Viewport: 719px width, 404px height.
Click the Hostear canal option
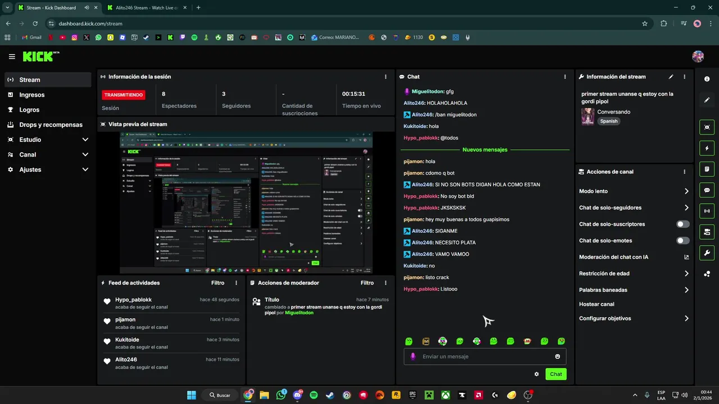pyautogui.click(x=597, y=304)
